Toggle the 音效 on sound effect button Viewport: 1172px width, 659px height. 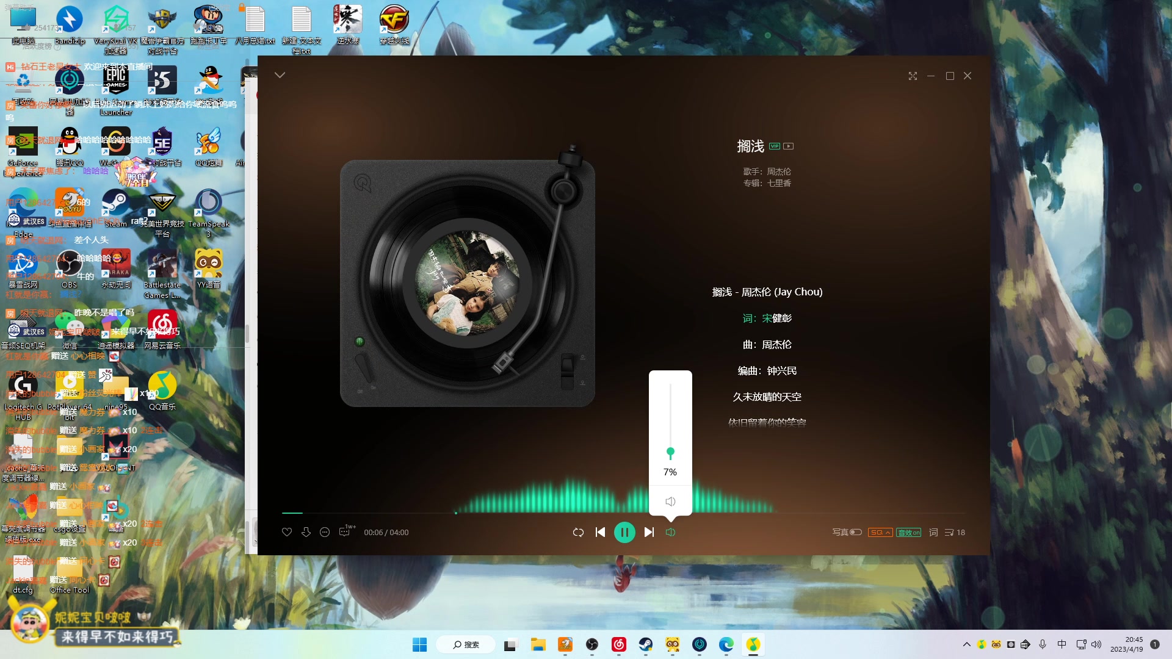(x=908, y=532)
